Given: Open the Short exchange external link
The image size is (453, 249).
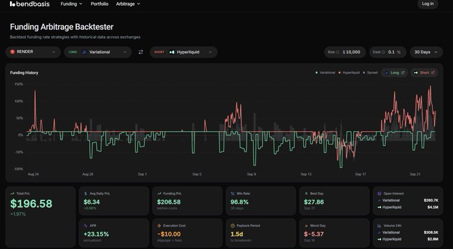Looking at the screenshot, I should point(424,73).
